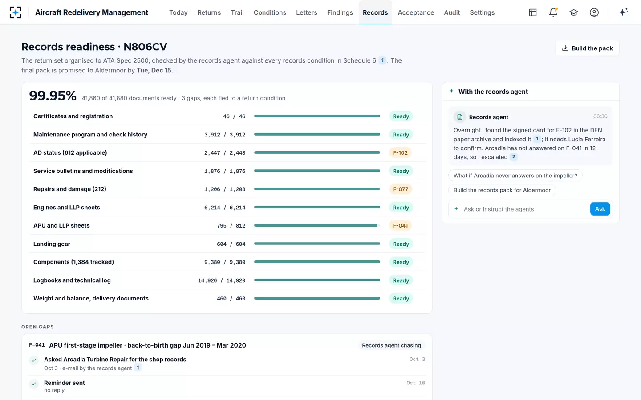Click the Certificates and registration progress bar

(x=317, y=116)
